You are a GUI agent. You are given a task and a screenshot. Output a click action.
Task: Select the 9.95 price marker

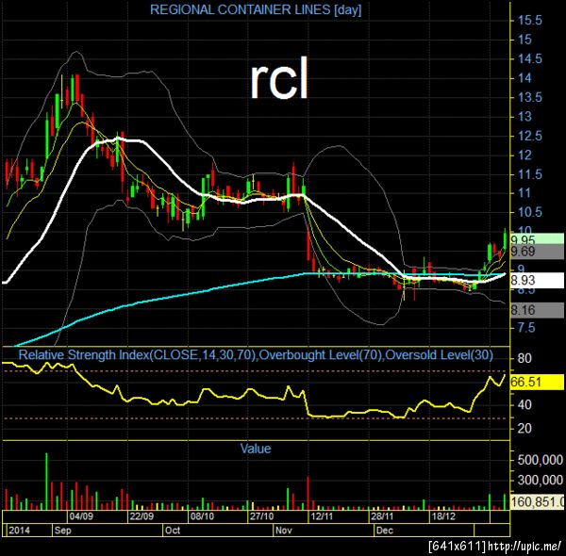pos(538,239)
